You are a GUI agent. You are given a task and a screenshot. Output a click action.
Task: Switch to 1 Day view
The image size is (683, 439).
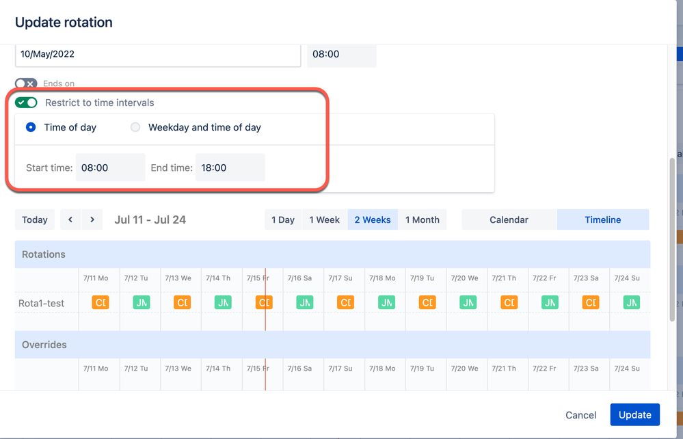pyautogui.click(x=282, y=220)
